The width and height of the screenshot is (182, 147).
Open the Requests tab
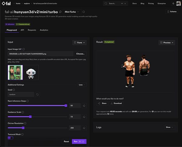click(x=32, y=30)
